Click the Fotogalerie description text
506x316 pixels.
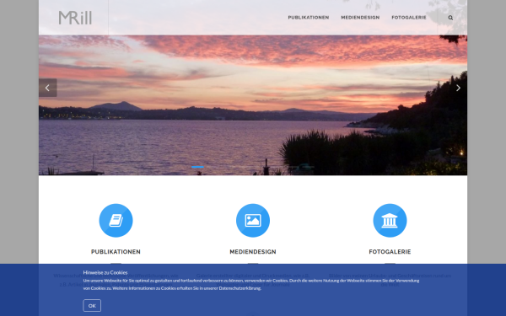(x=390, y=280)
